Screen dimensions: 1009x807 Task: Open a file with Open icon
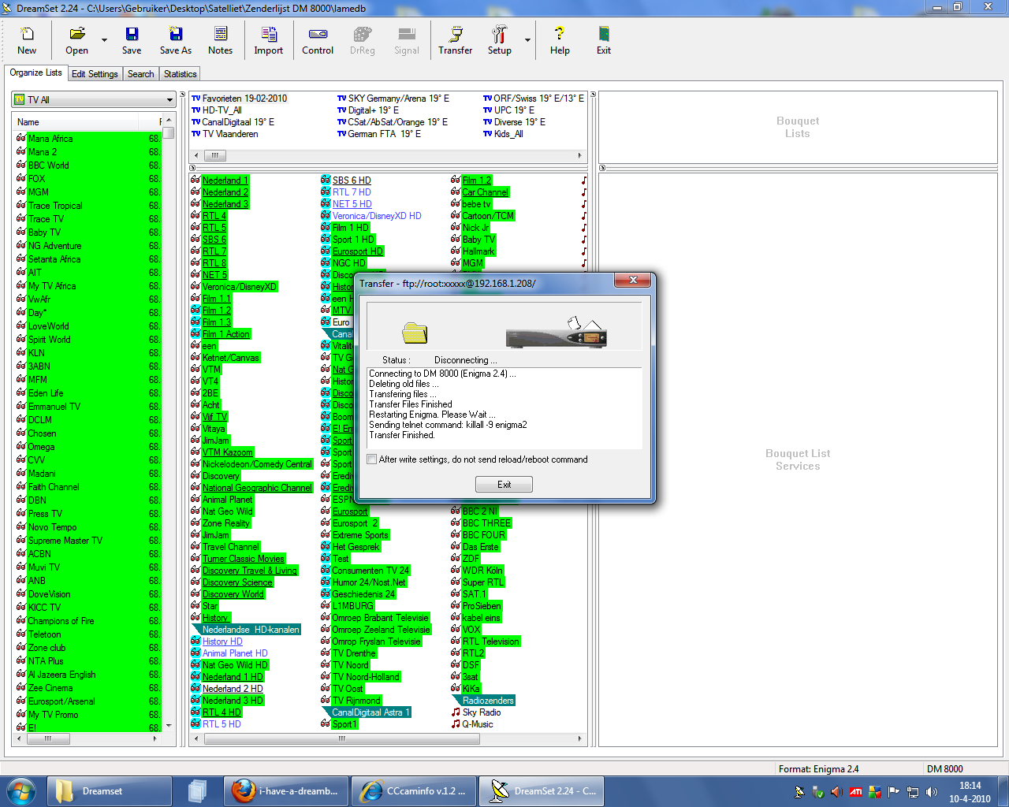76,40
